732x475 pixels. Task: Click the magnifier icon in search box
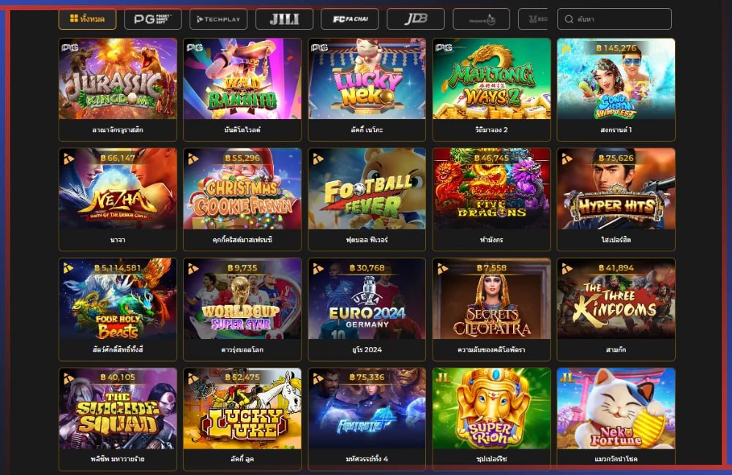[569, 19]
